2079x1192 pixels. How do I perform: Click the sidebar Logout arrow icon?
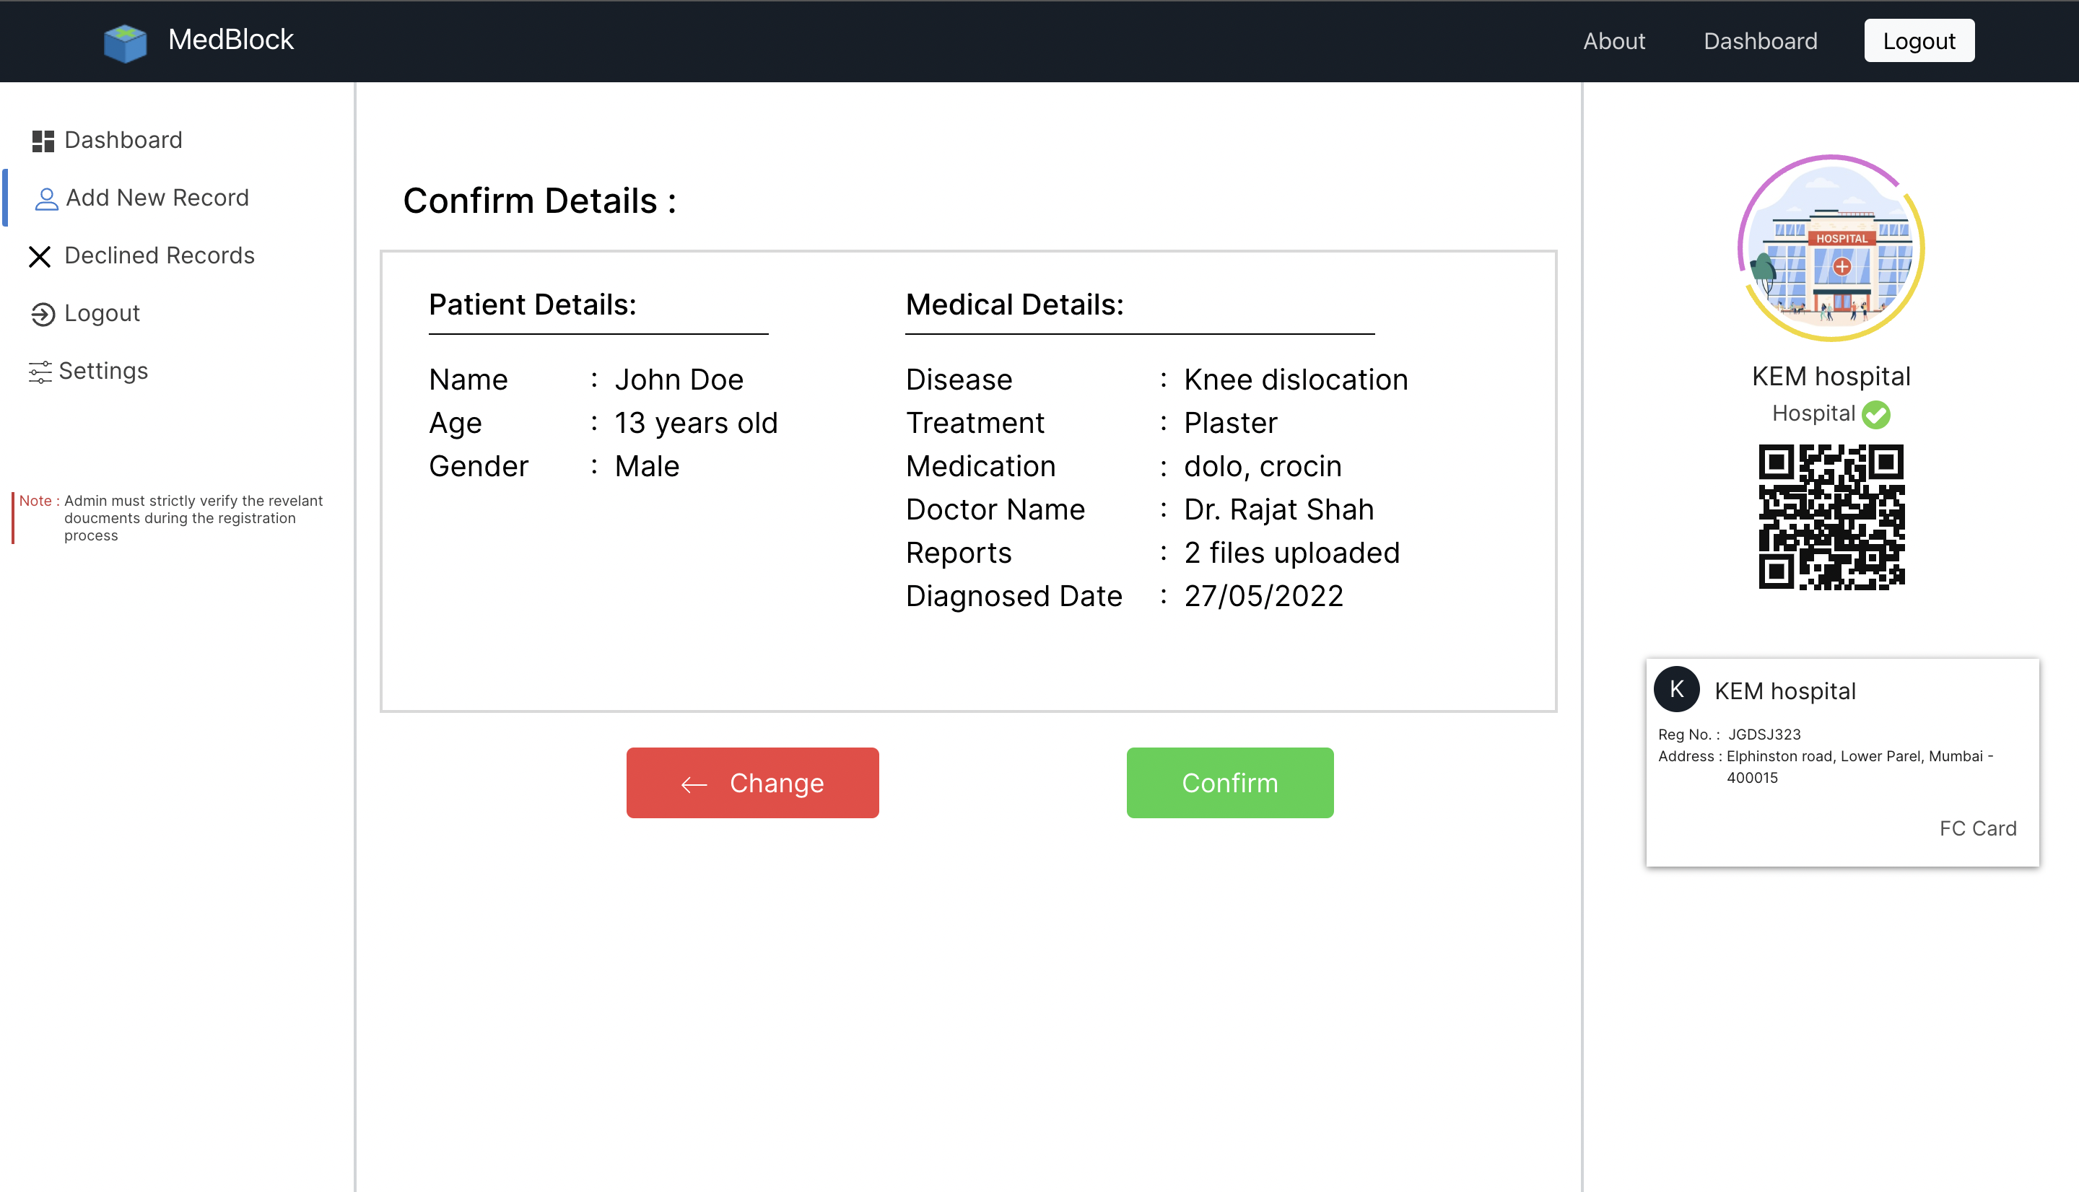(x=43, y=315)
